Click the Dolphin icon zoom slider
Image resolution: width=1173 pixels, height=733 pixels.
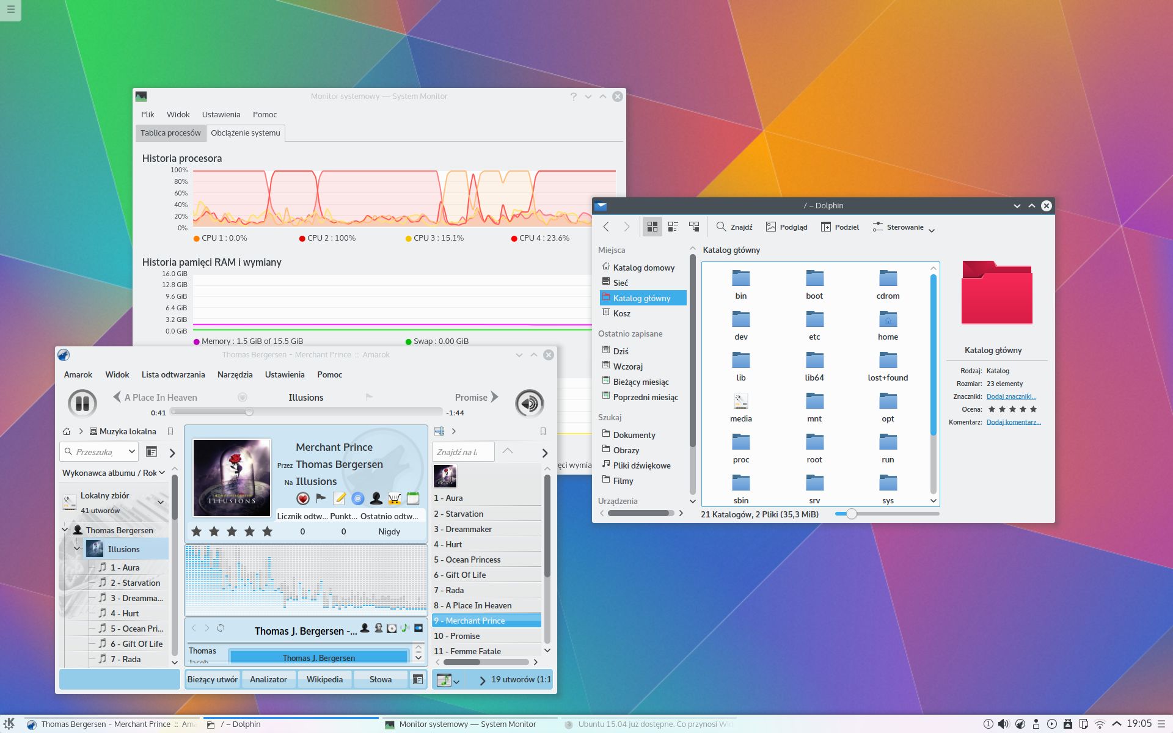tap(852, 514)
